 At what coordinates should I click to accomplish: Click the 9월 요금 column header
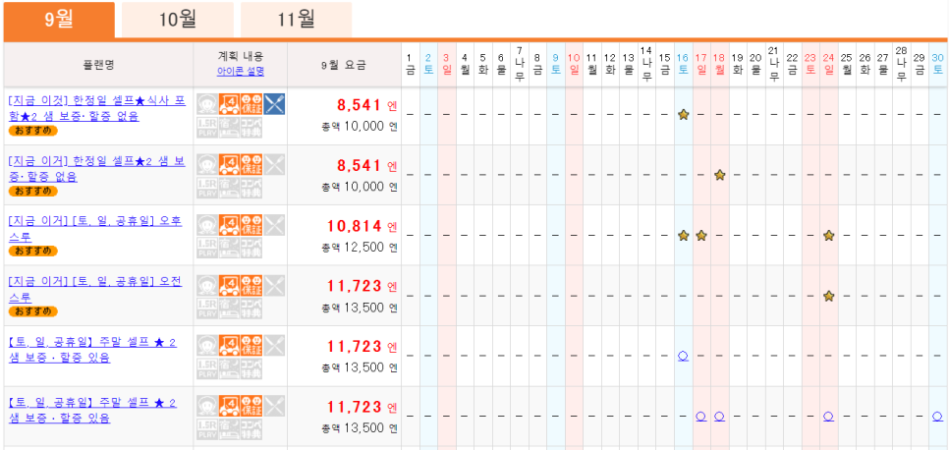point(344,65)
